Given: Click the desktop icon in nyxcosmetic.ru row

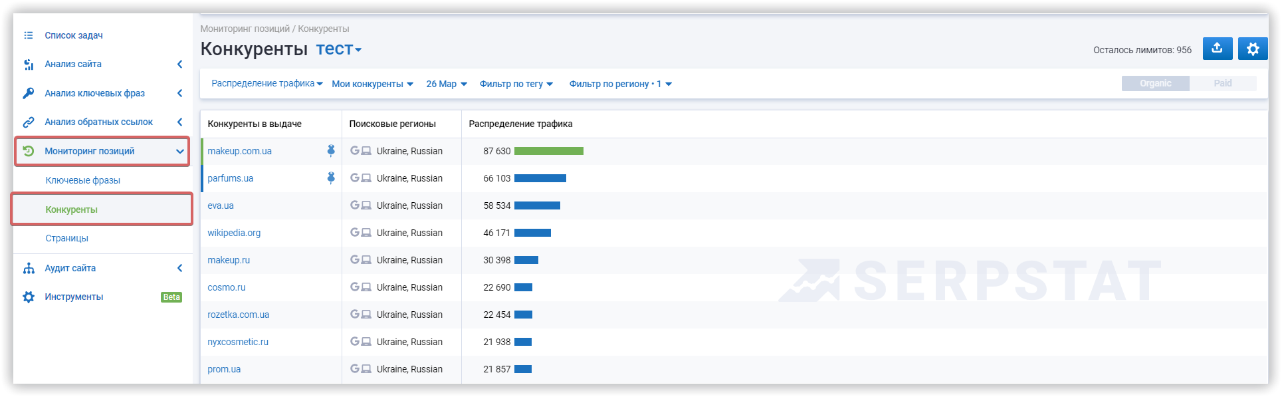Looking at the screenshot, I should (x=366, y=342).
